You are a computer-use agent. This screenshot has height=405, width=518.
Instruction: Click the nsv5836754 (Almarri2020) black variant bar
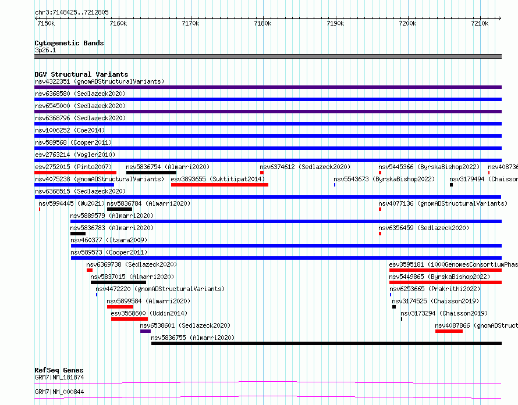pos(151,173)
